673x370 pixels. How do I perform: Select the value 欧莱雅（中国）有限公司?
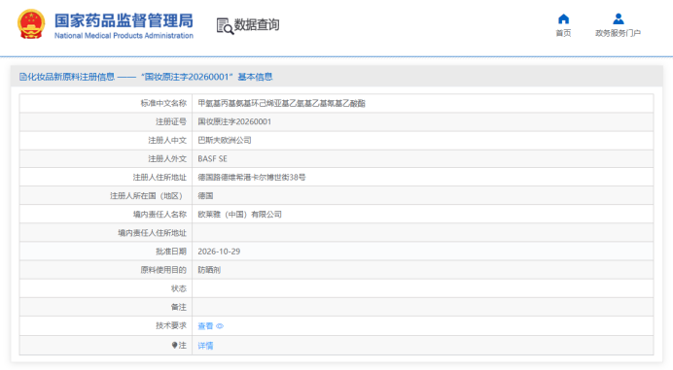239,215
